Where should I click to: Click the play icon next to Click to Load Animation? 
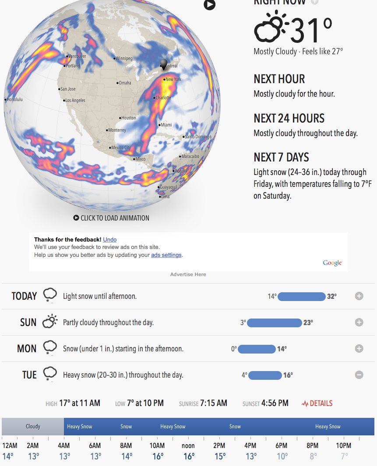click(x=76, y=218)
